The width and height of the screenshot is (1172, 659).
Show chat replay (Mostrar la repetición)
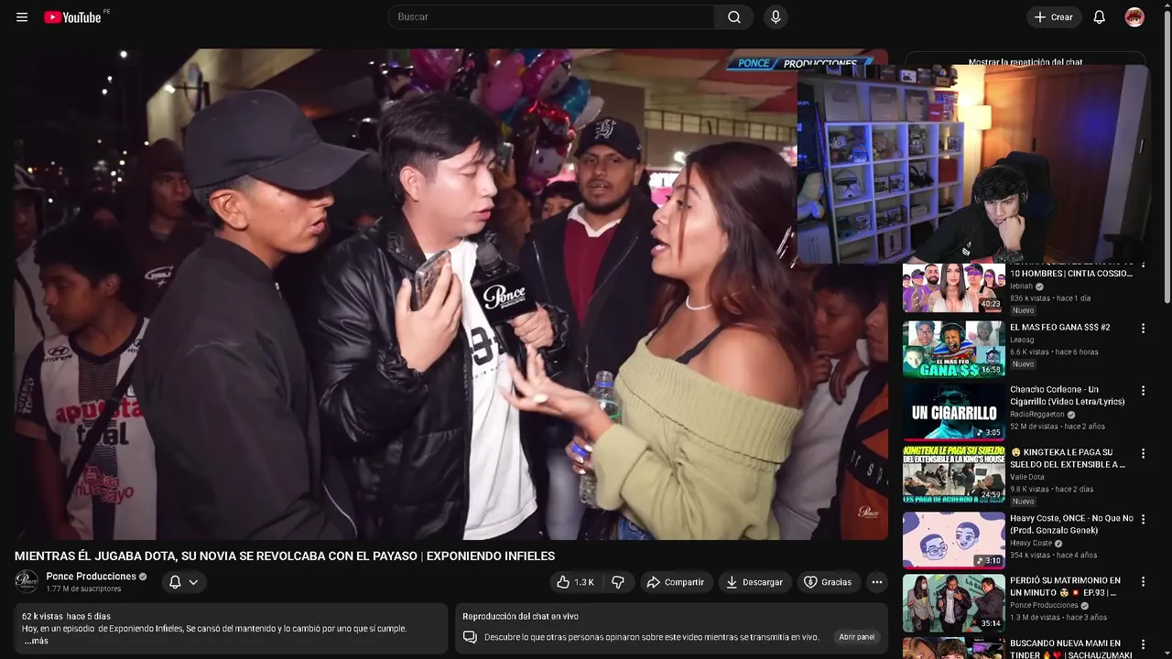click(x=1025, y=62)
